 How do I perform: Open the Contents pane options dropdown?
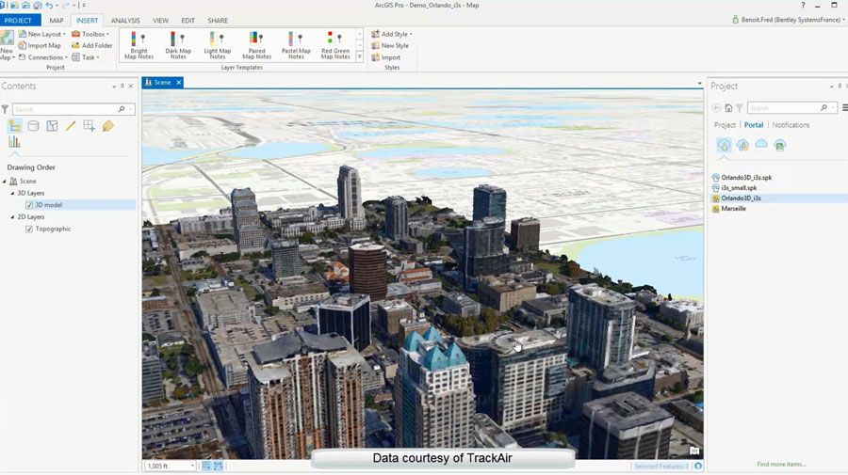click(114, 87)
